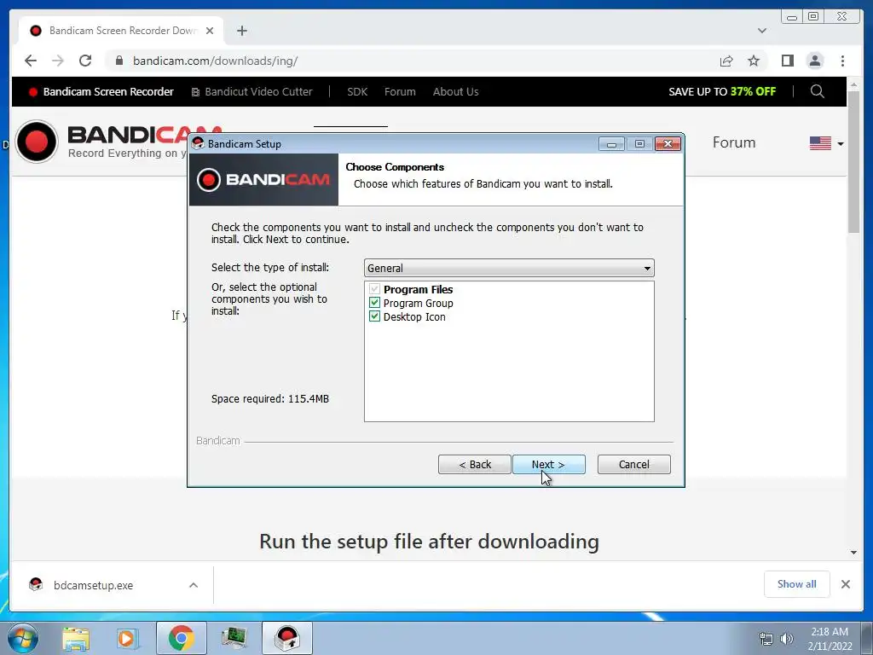Go back in Chrome browser history
This screenshot has width=873, height=655.
click(x=31, y=61)
